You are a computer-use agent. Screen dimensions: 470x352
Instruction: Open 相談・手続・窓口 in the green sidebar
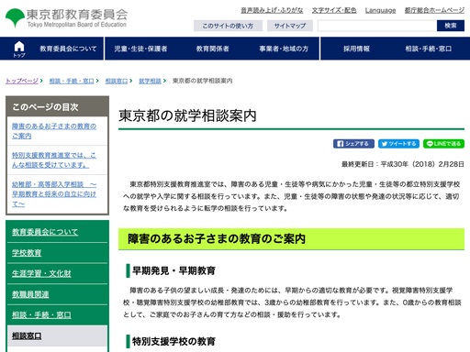(41, 315)
